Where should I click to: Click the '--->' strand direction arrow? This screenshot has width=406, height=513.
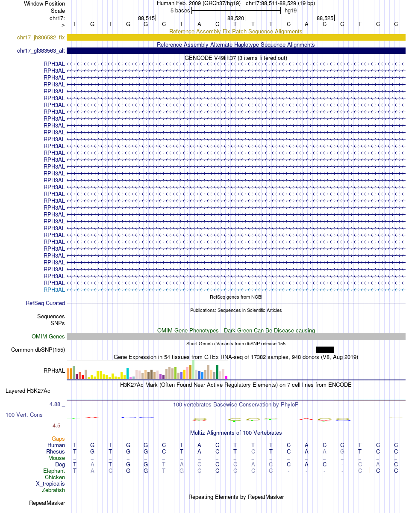click(x=61, y=25)
